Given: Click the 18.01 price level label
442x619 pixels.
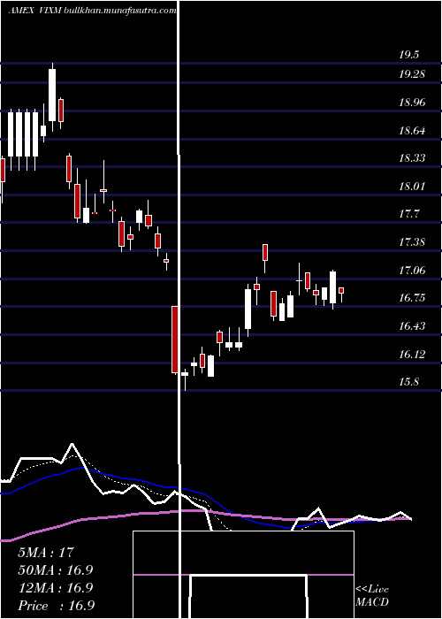Looking at the screenshot, I should (412, 186).
